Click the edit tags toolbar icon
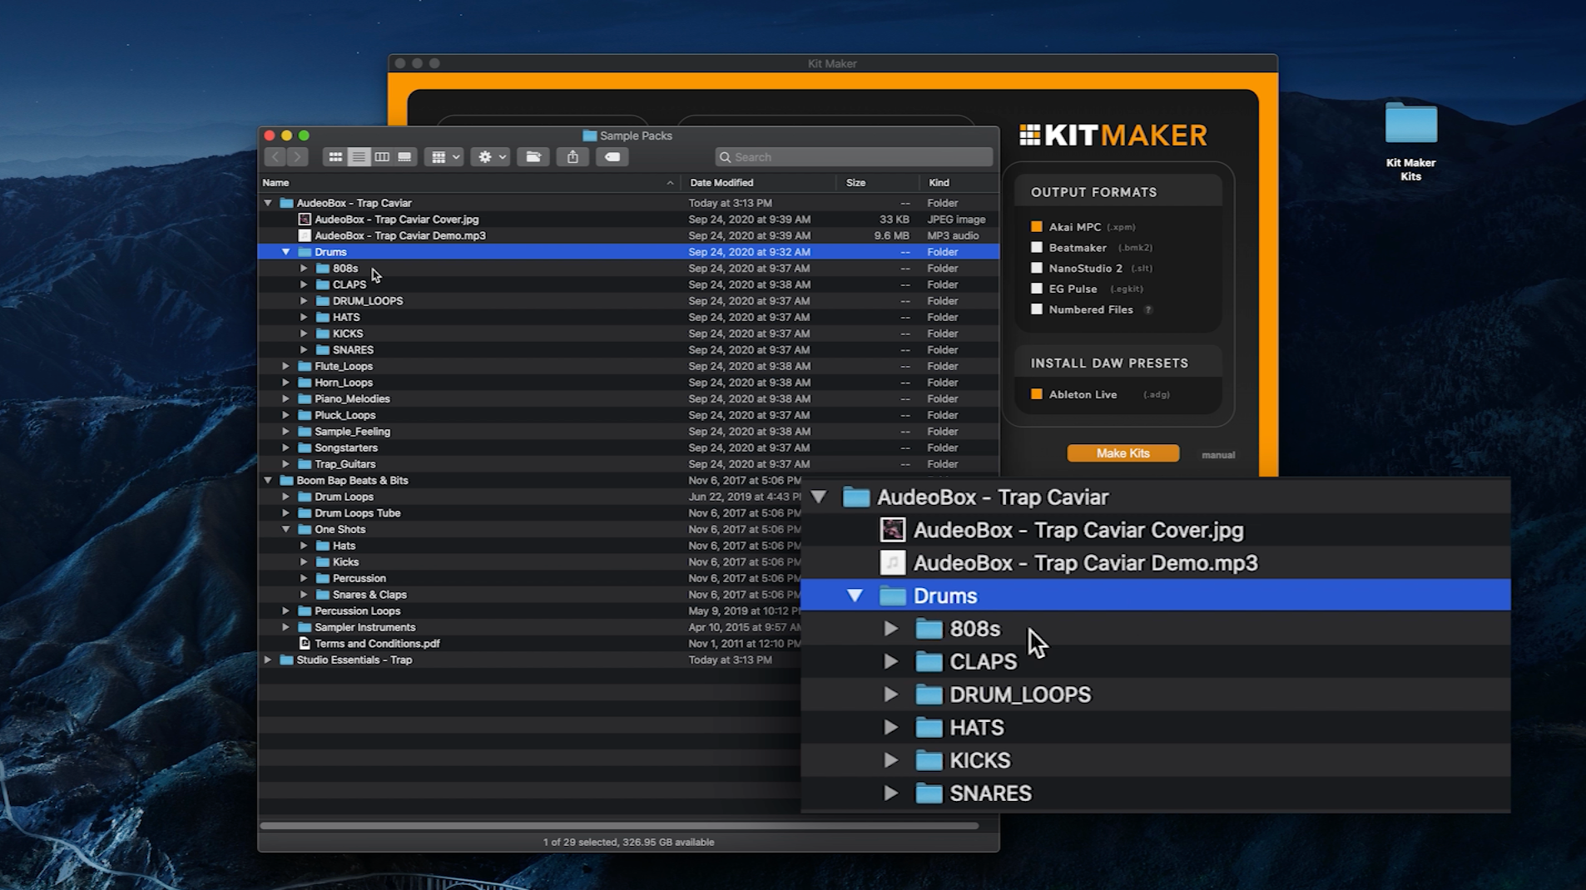This screenshot has width=1586, height=890. [x=612, y=157]
